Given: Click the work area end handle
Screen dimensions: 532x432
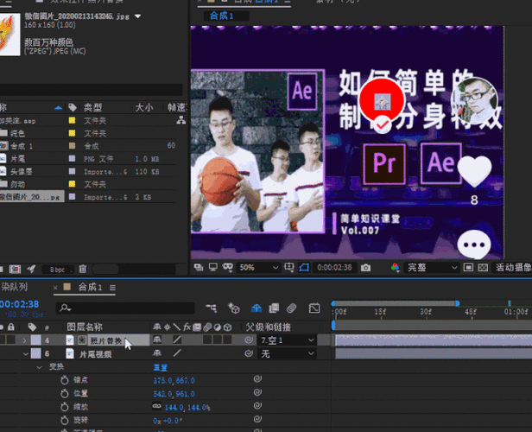Looking at the screenshot, I should (458, 303).
